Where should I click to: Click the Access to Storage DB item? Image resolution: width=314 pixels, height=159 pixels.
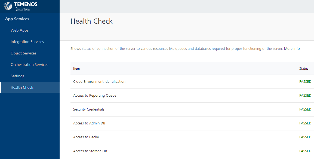(x=90, y=151)
